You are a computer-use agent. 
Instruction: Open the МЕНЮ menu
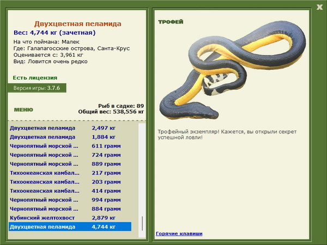[x=23, y=110]
